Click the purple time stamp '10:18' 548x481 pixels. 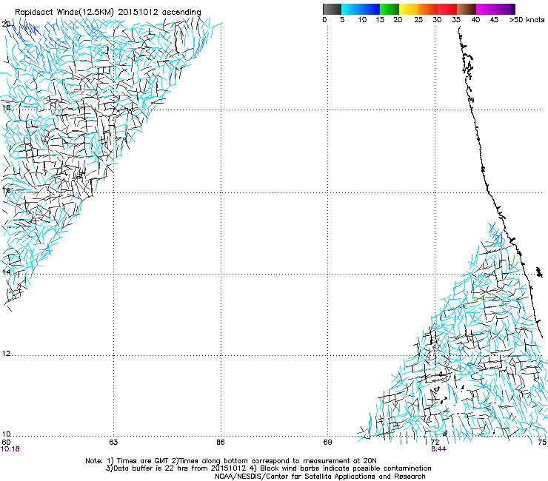10,449
